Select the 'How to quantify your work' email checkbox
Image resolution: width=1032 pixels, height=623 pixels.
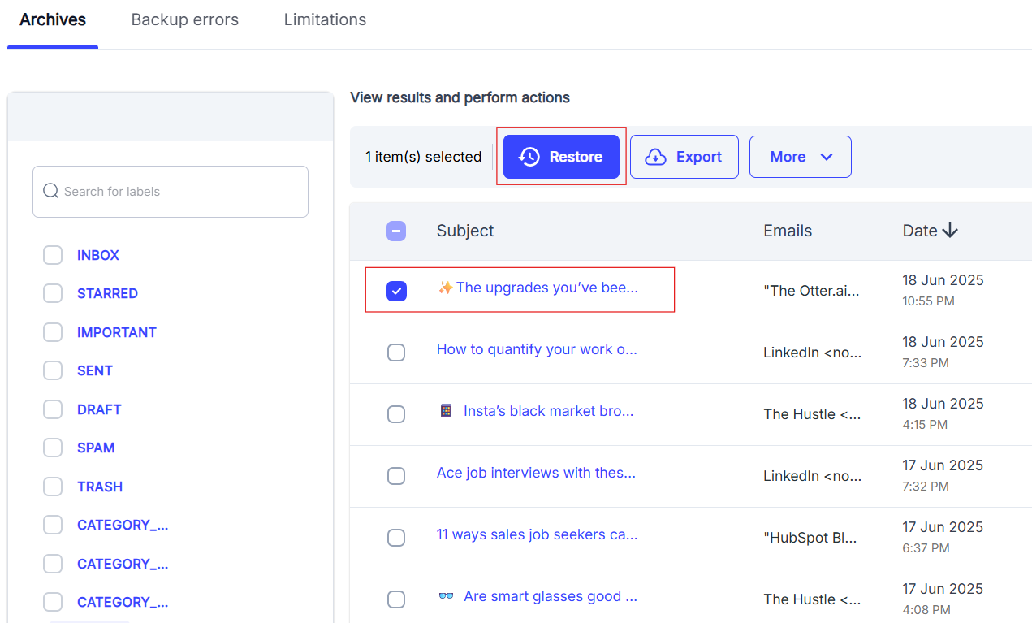tap(396, 353)
